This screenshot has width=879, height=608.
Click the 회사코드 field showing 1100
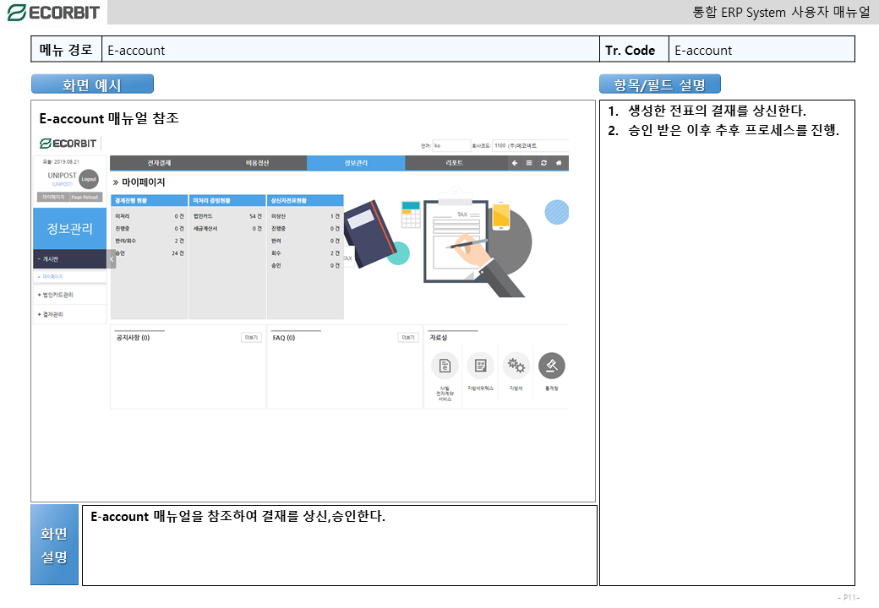coord(530,145)
